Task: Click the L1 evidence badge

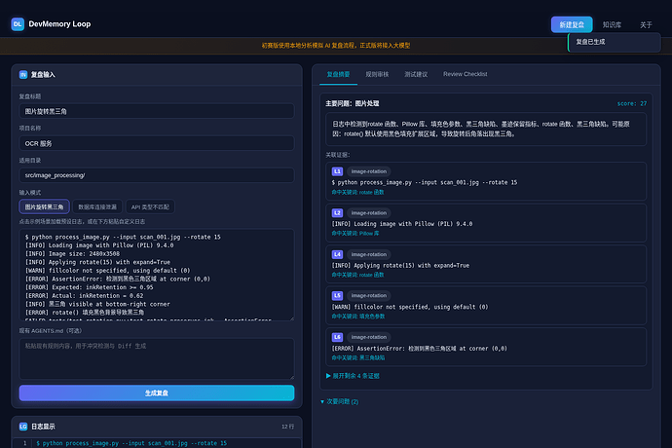Action: pyautogui.click(x=337, y=171)
